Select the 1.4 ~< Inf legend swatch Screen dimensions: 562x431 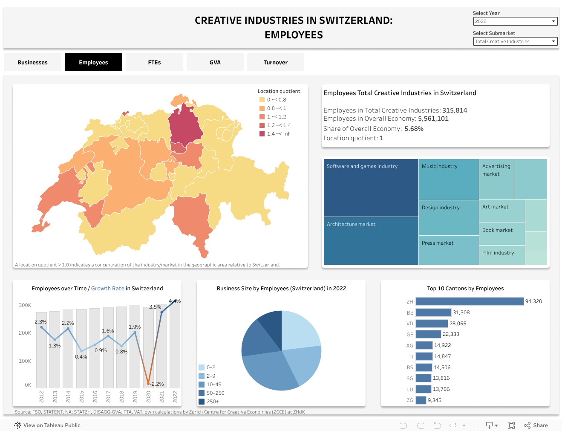coord(262,134)
